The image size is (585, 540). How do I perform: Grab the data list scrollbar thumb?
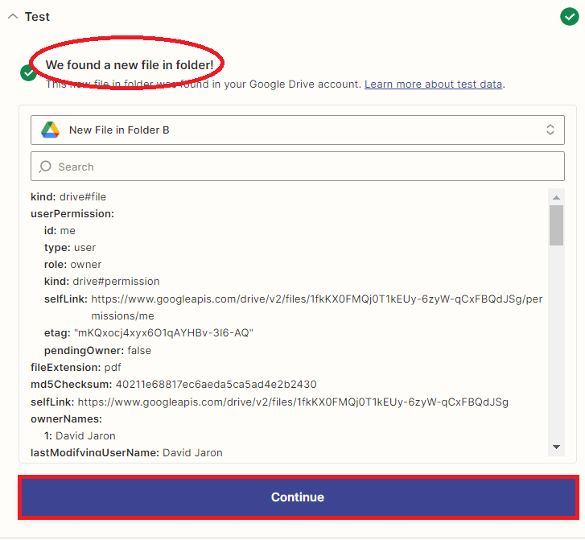click(x=556, y=225)
